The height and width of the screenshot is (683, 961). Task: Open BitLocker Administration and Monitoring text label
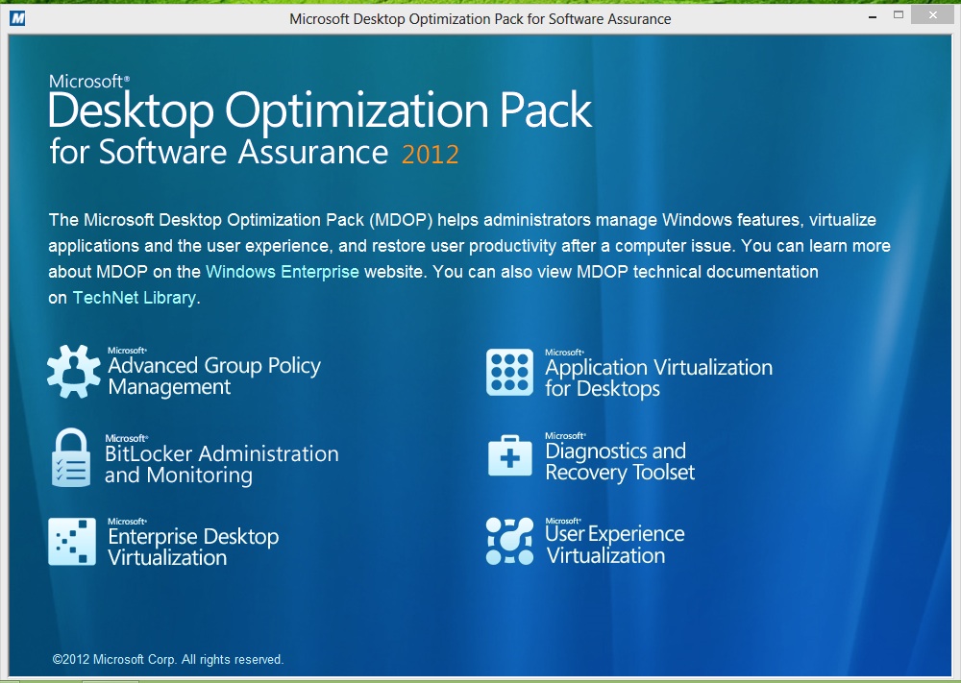pyautogui.click(x=221, y=464)
